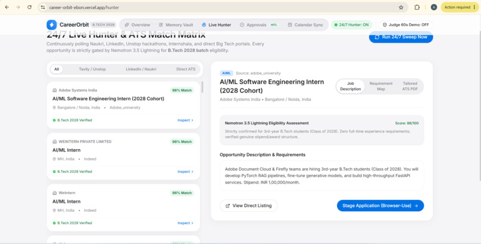
Task: Switch to the Tailored ATS PDF tab
Action: pos(410,87)
